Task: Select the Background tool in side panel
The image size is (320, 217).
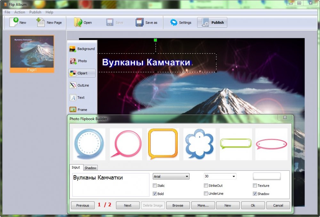Action: pyautogui.click(x=73, y=49)
